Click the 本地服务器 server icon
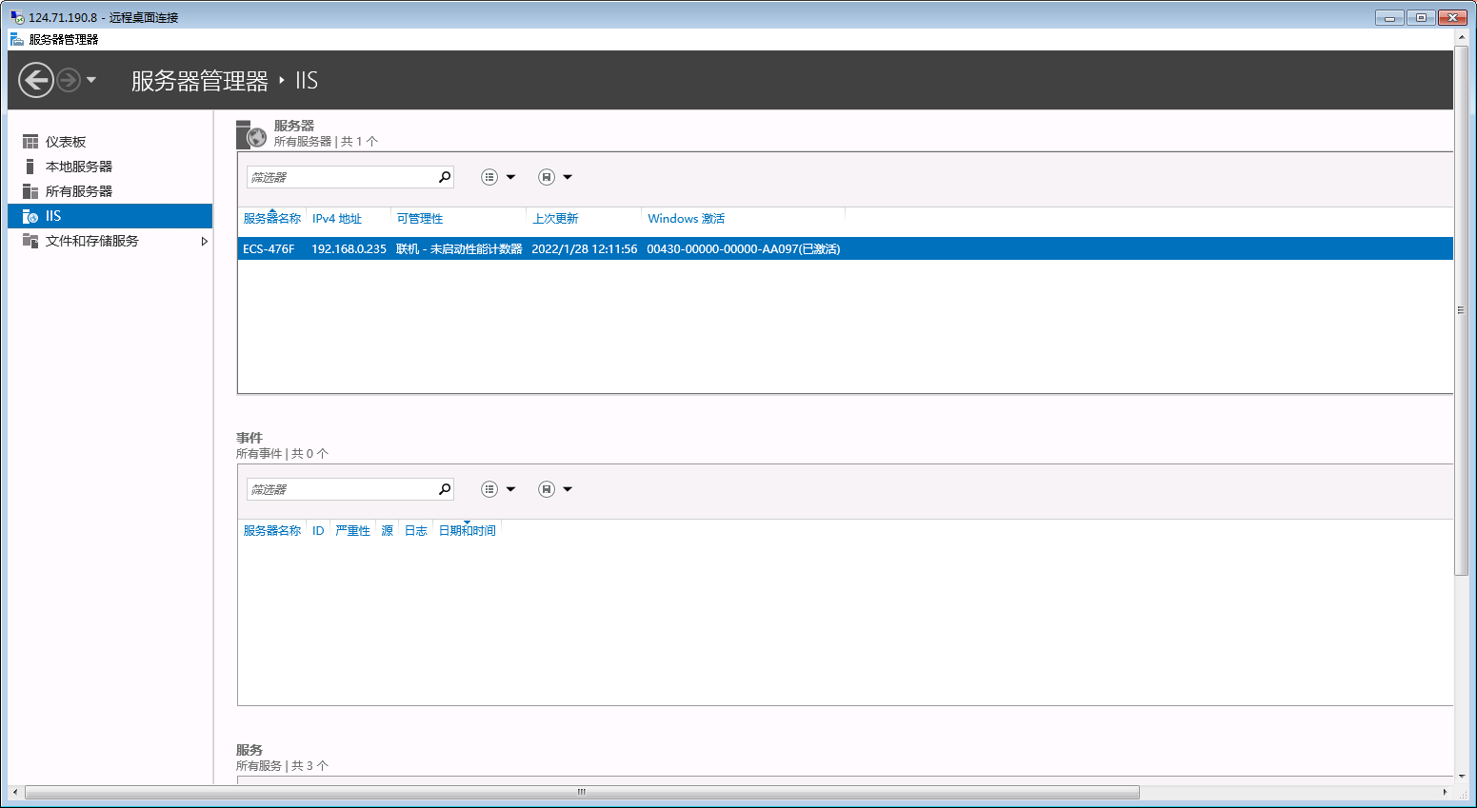Screen dimensions: 1477x808 (30, 167)
